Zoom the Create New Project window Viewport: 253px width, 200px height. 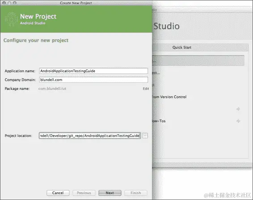point(15,3)
